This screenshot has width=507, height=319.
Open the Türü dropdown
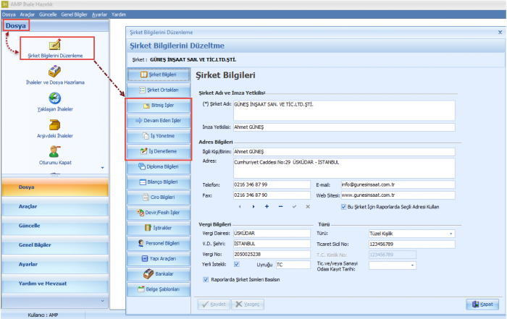click(451, 234)
